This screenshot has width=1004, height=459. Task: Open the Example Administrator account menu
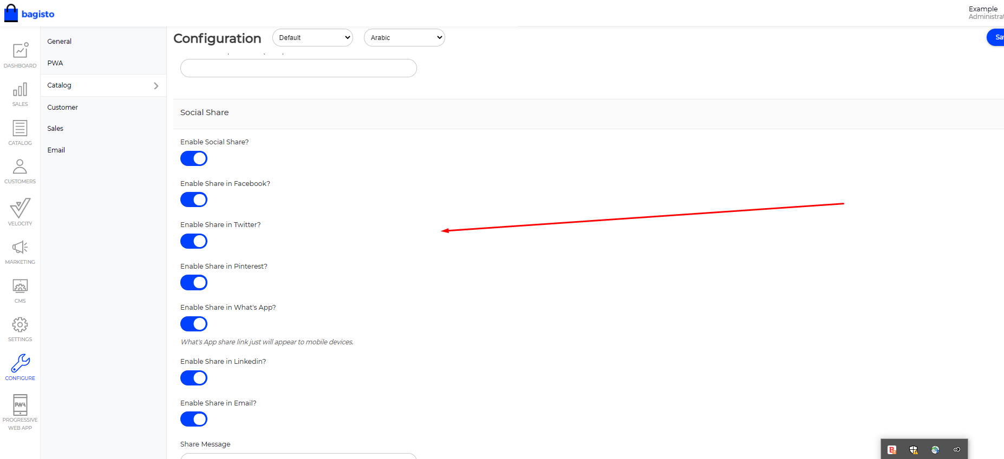point(986,12)
